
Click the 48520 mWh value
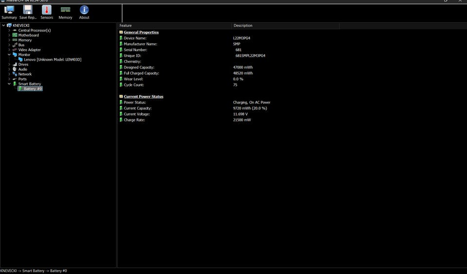click(x=243, y=73)
